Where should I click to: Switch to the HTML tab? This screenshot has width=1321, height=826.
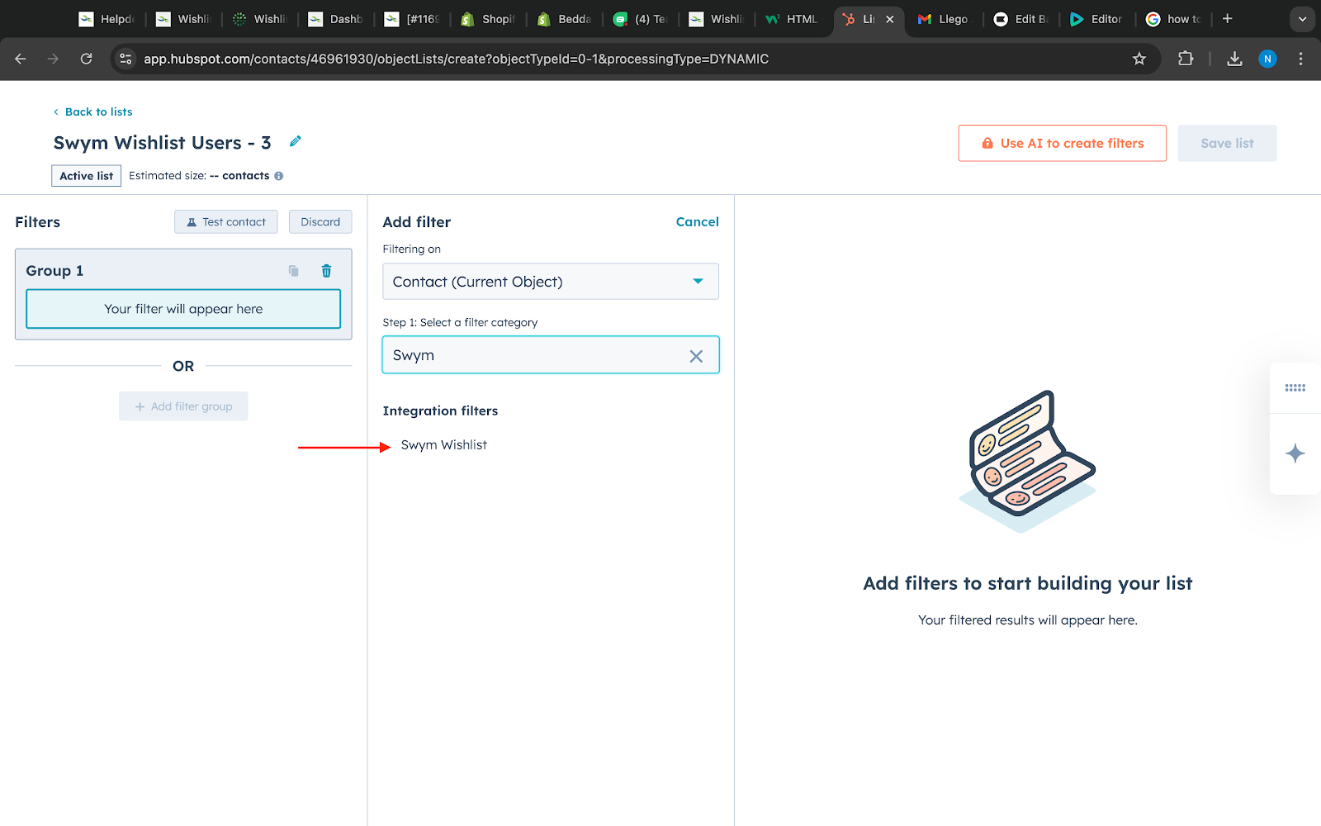(793, 19)
